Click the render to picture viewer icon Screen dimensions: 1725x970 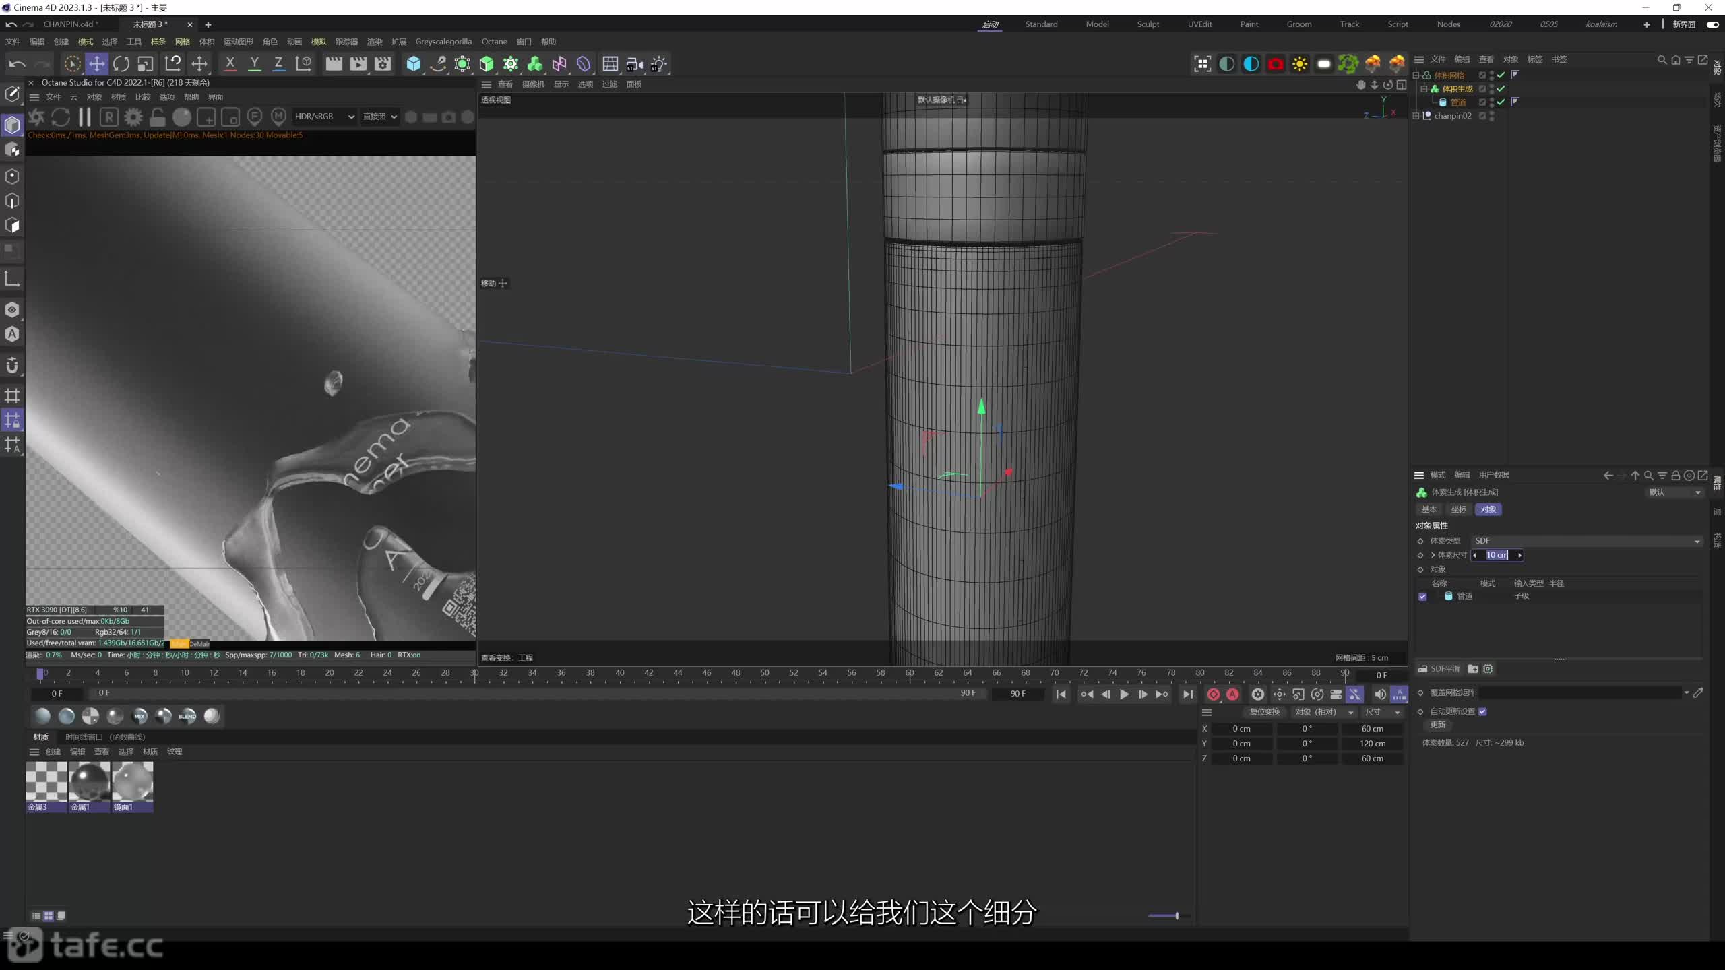358,64
